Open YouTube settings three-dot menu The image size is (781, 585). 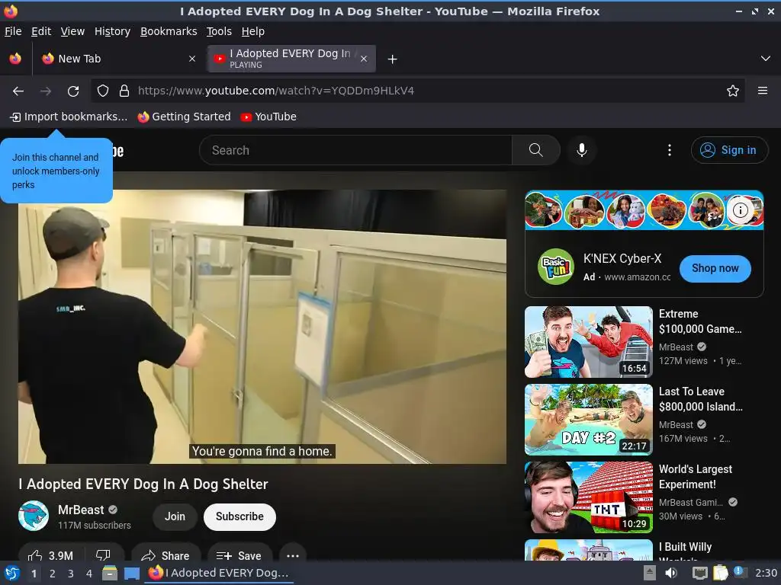click(x=670, y=150)
